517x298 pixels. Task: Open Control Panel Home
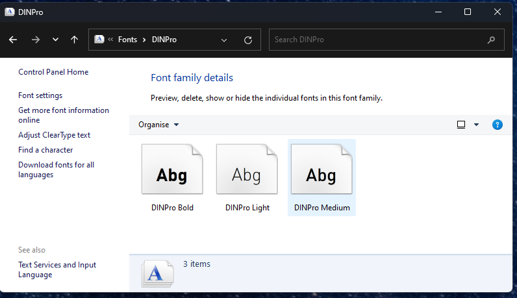click(53, 72)
